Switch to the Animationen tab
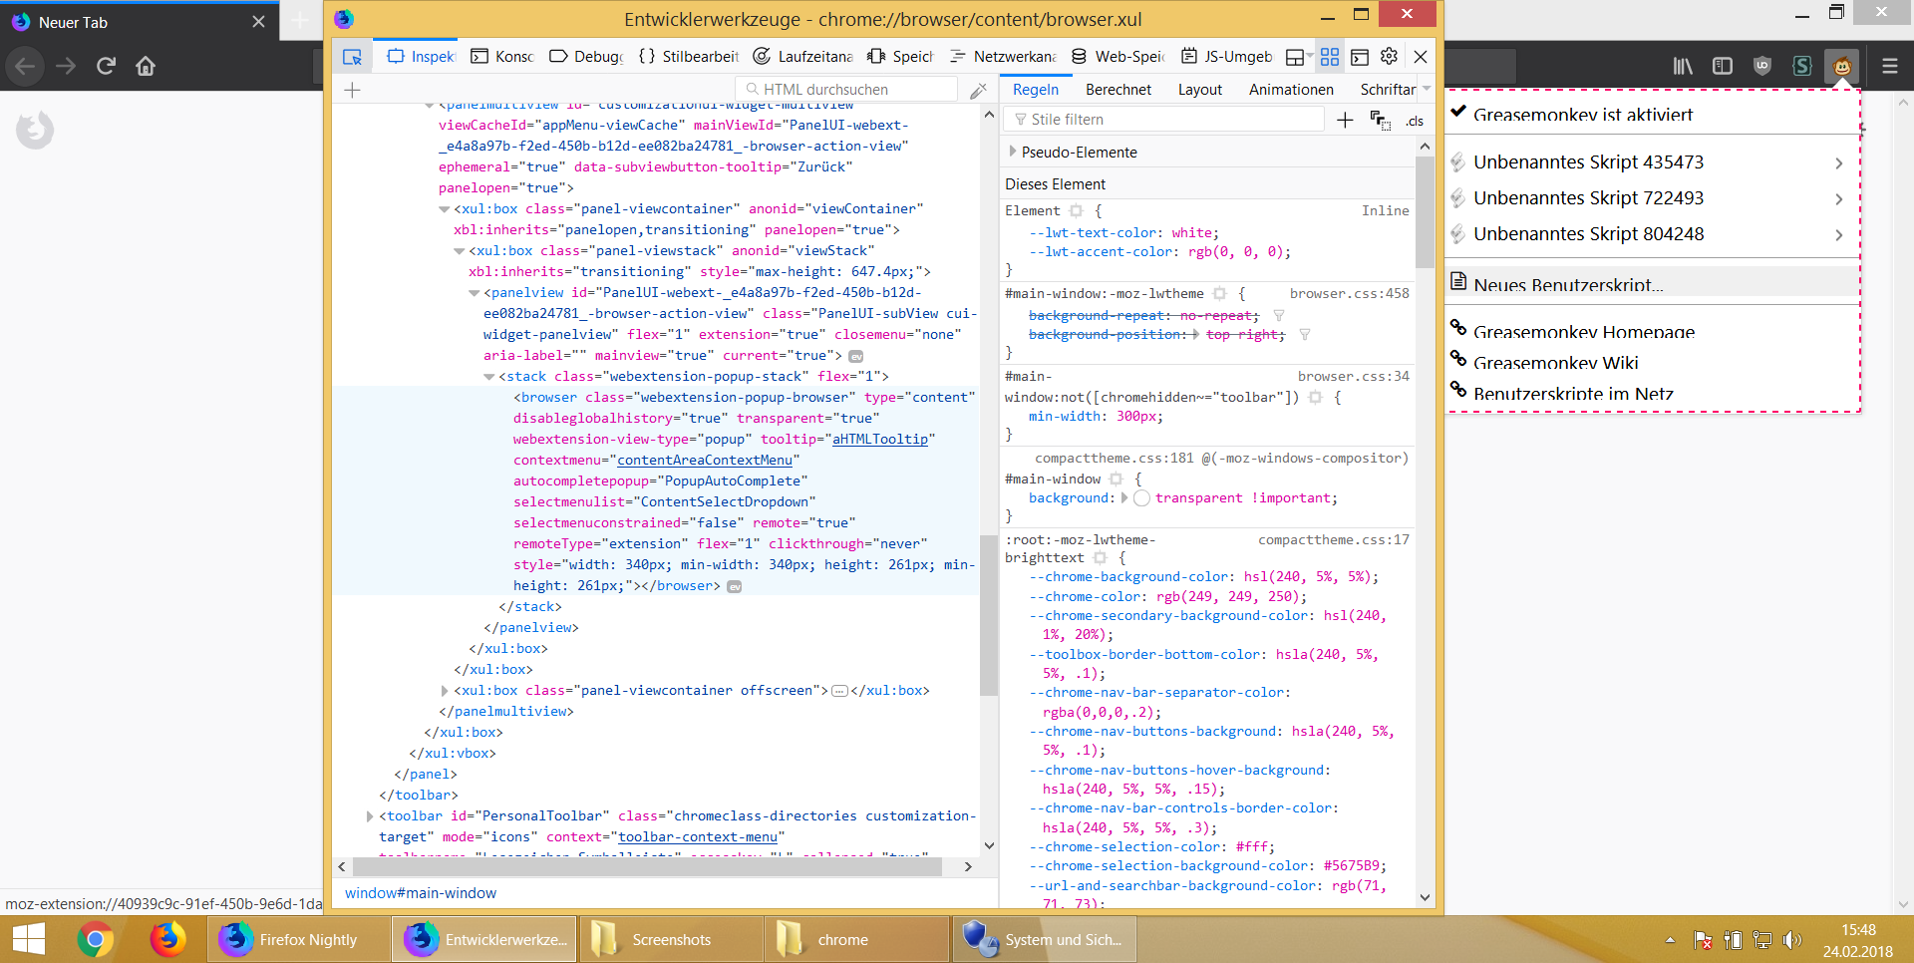 click(1291, 90)
